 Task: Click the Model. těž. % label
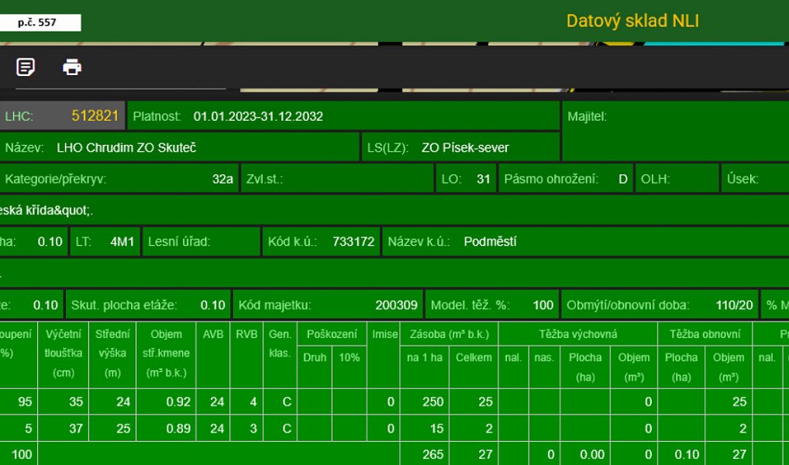470,305
